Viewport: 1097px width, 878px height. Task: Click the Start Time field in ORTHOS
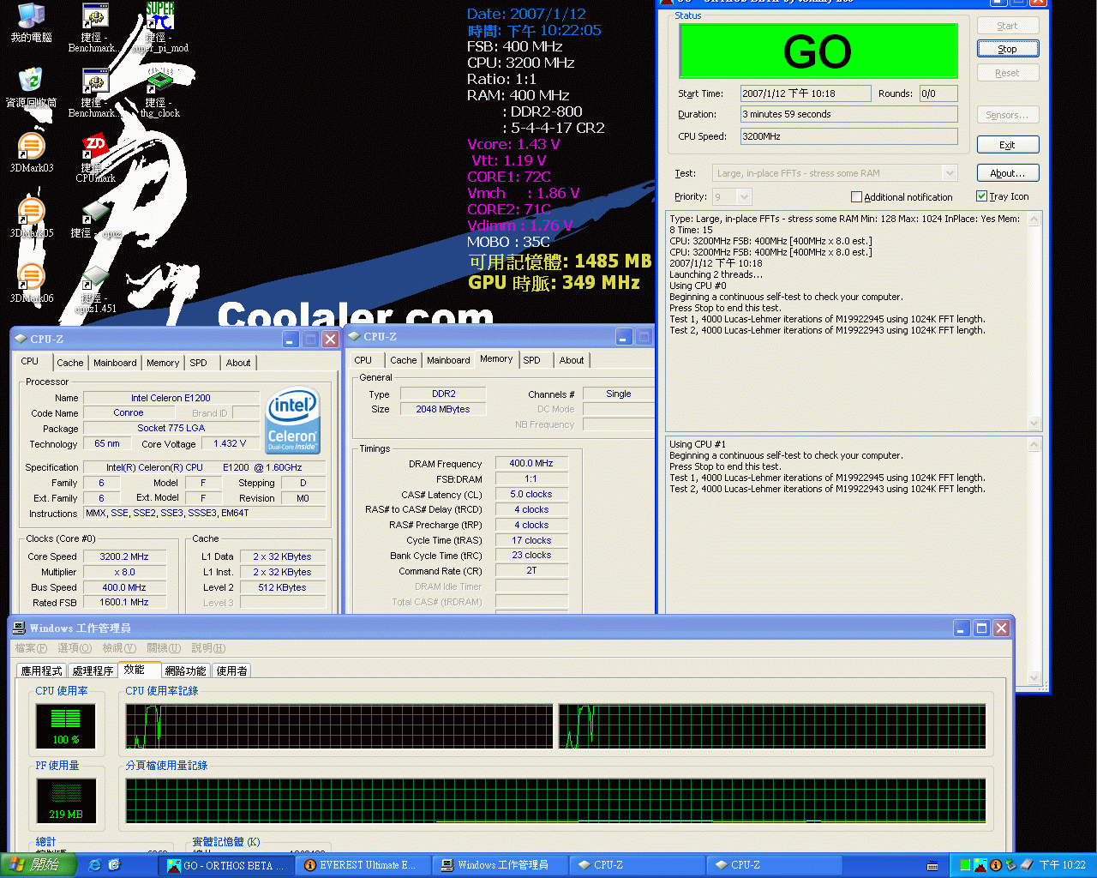coord(806,93)
